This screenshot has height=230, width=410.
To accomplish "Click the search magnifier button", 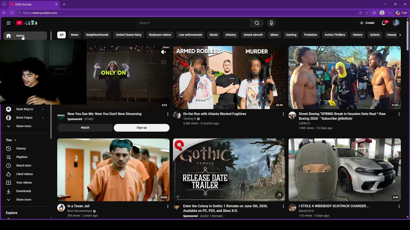I will (x=257, y=23).
